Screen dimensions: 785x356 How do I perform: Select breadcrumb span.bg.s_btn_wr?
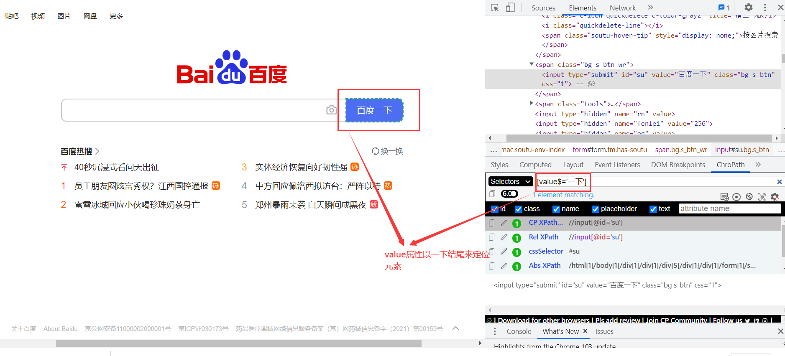click(681, 150)
